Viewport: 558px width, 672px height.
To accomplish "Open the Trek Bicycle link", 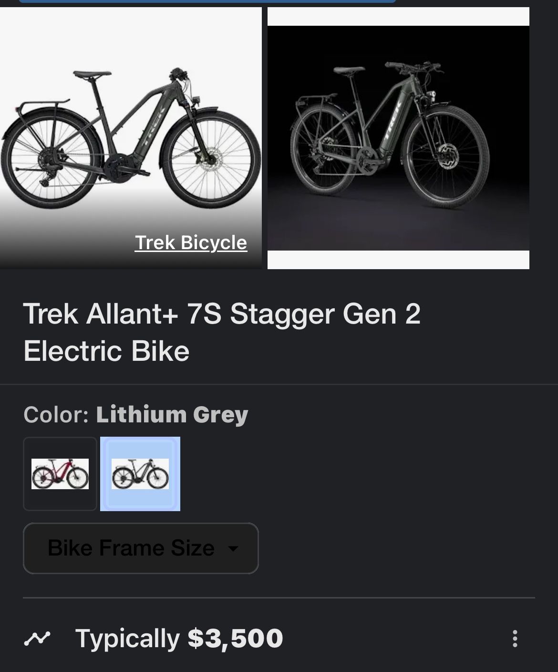I will click(191, 242).
